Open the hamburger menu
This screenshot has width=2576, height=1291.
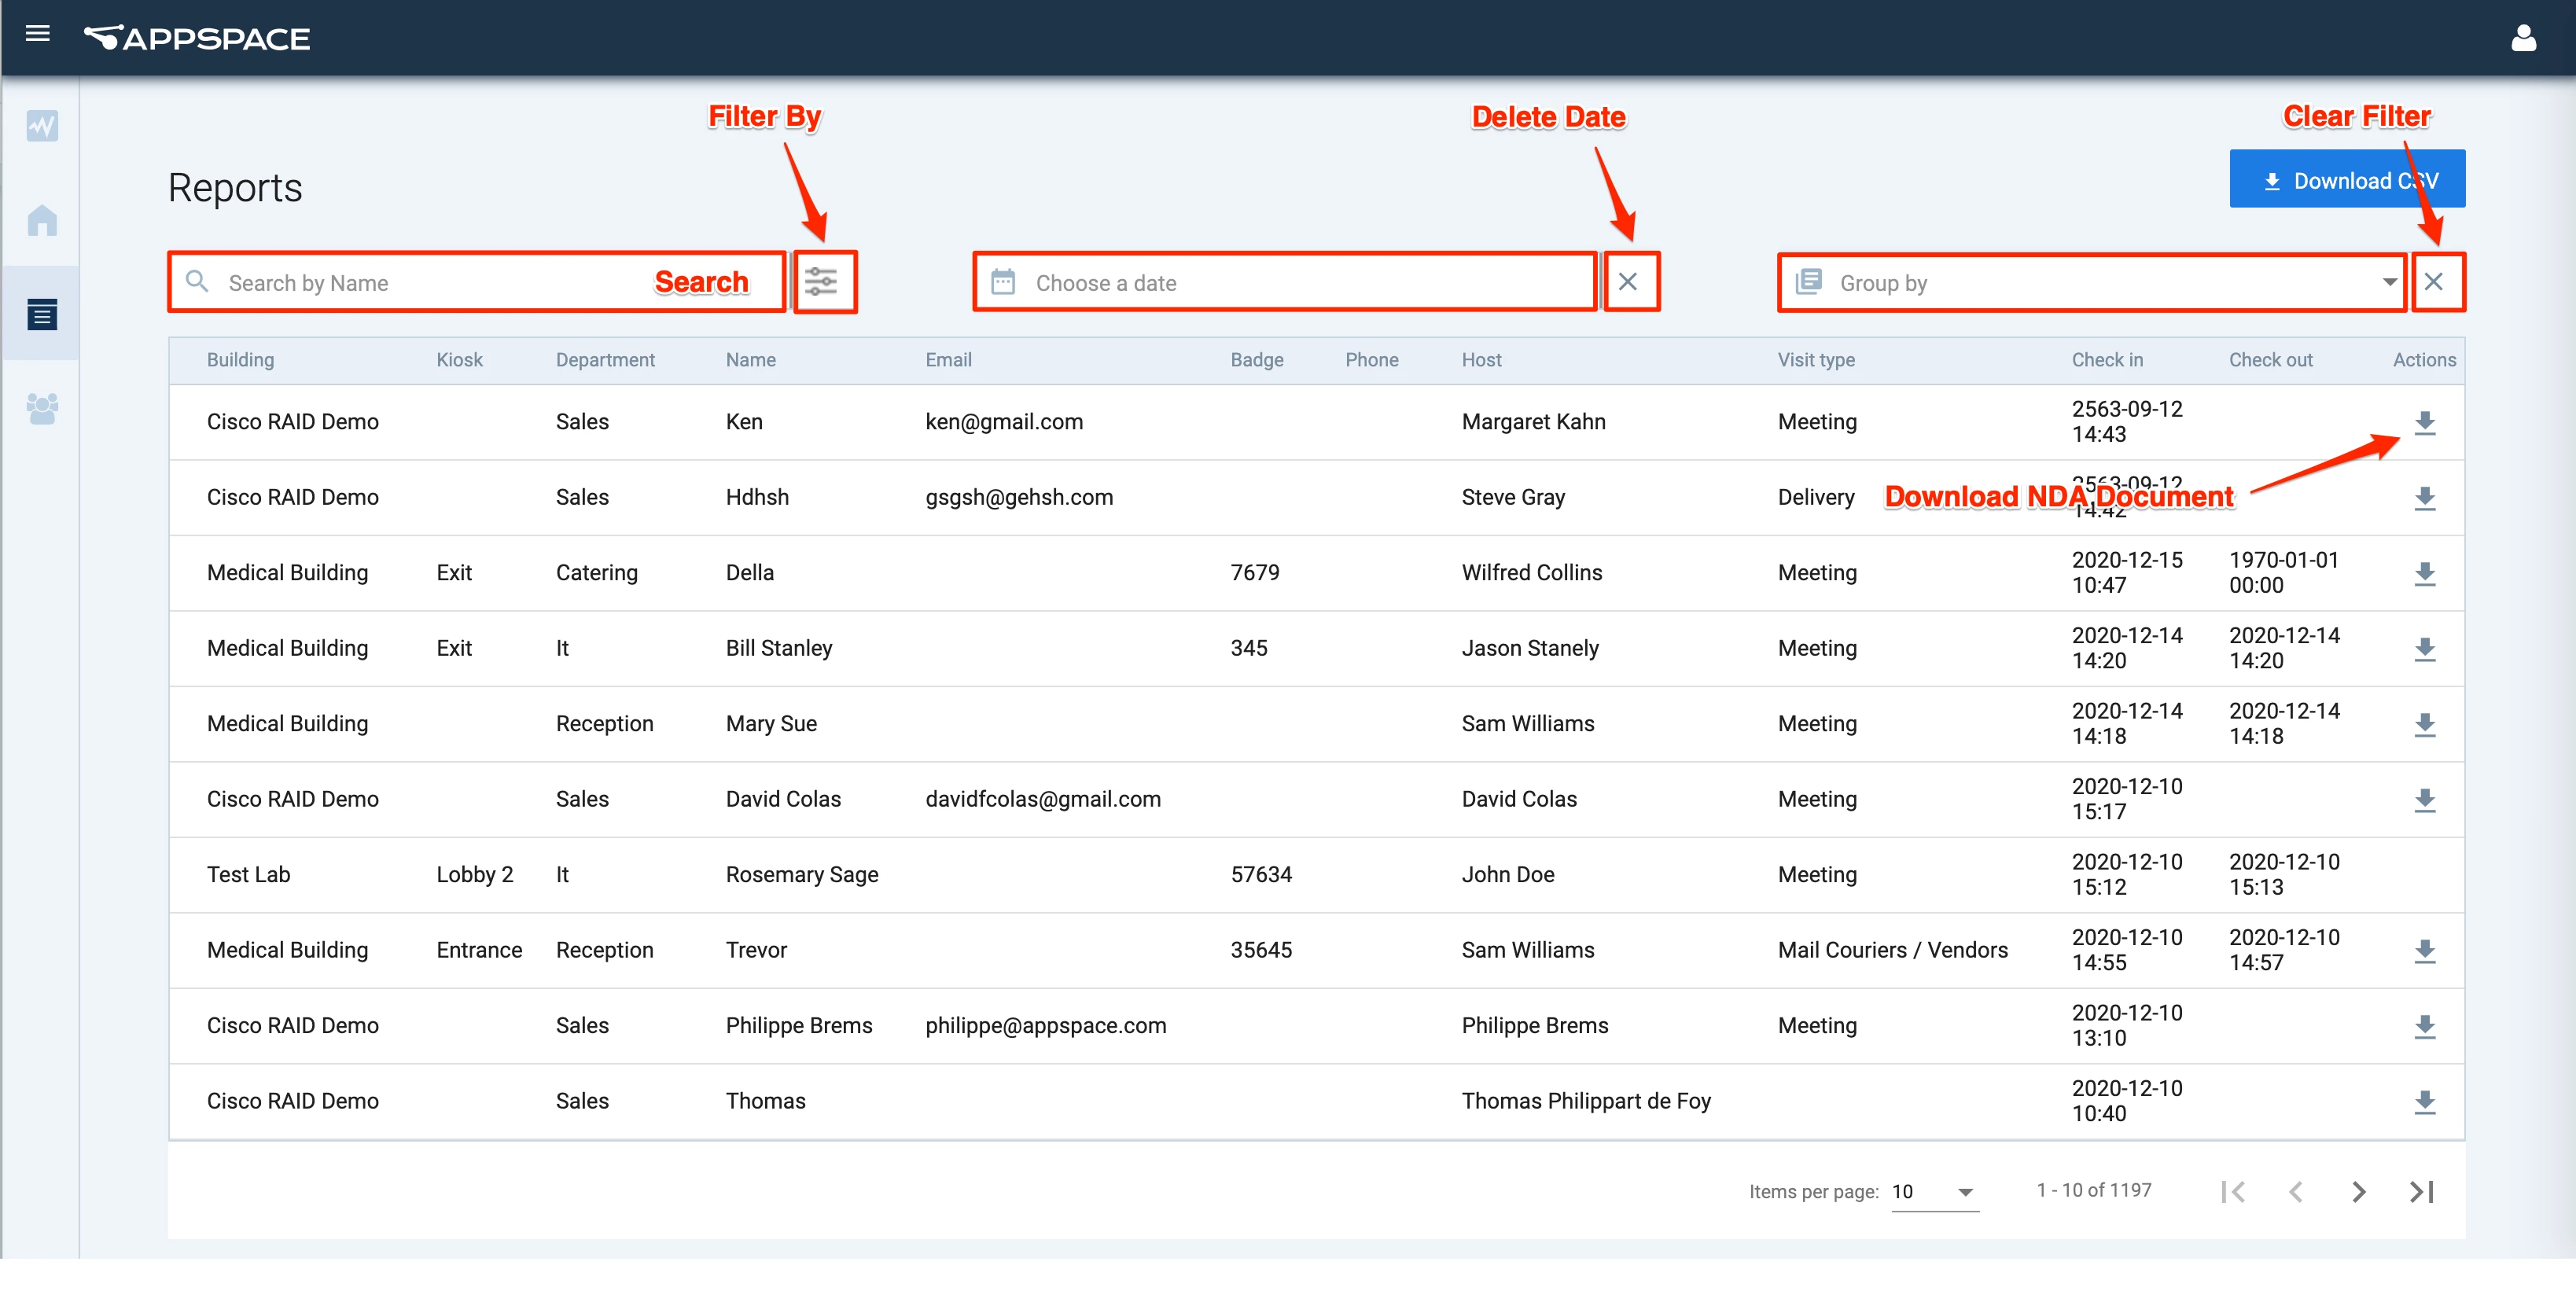(38, 34)
